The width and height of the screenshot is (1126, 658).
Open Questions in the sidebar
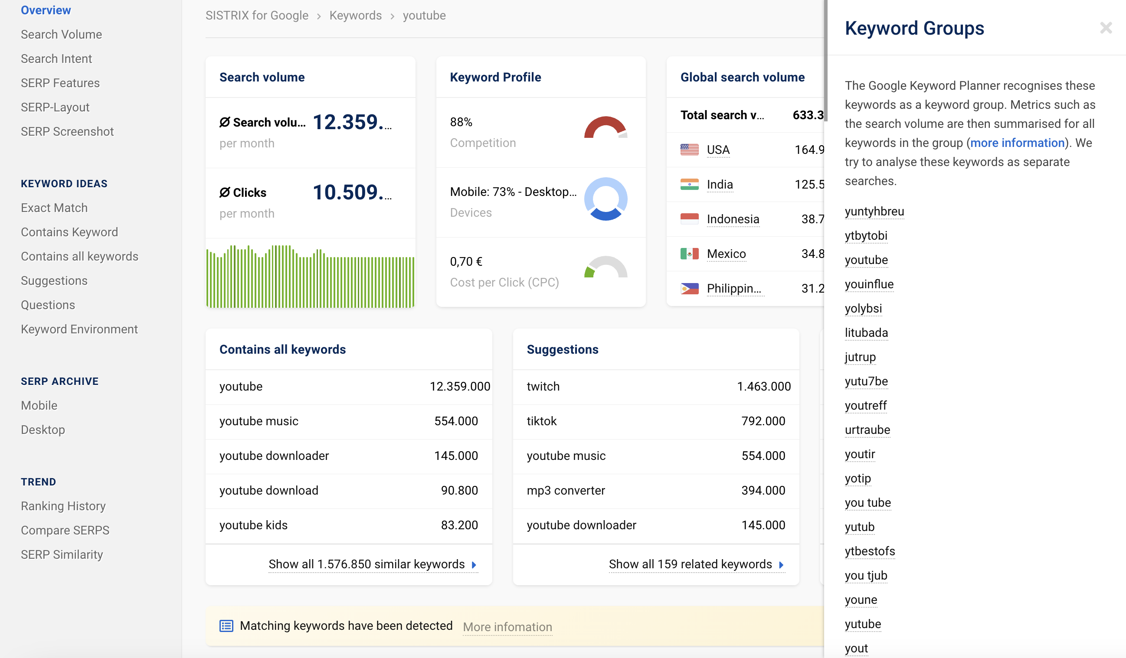[x=48, y=305]
